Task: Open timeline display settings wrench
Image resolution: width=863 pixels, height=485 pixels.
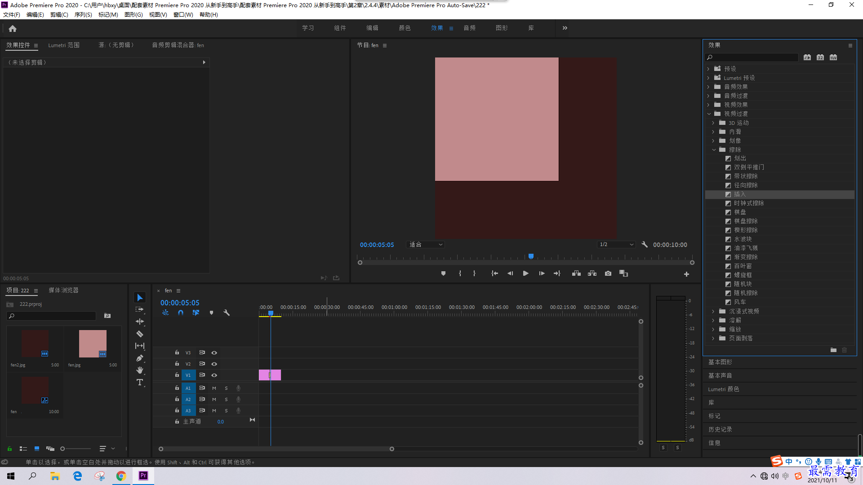Action: [x=227, y=313]
